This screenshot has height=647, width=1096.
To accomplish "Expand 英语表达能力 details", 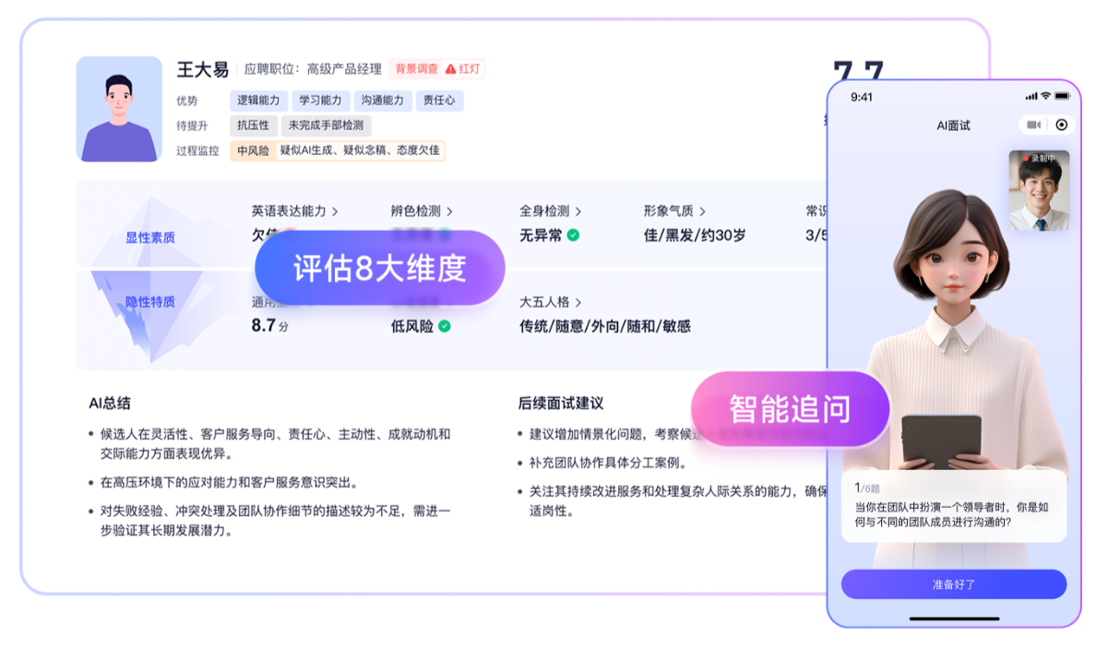I will point(333,211).
